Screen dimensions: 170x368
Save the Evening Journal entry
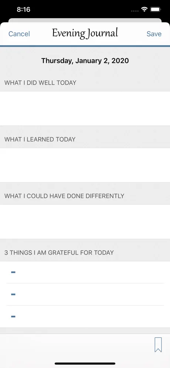click(x=154, y=34)
